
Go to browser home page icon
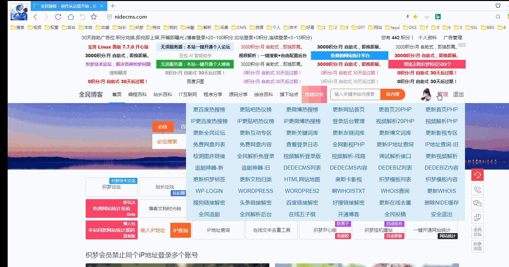click(71, 17)
